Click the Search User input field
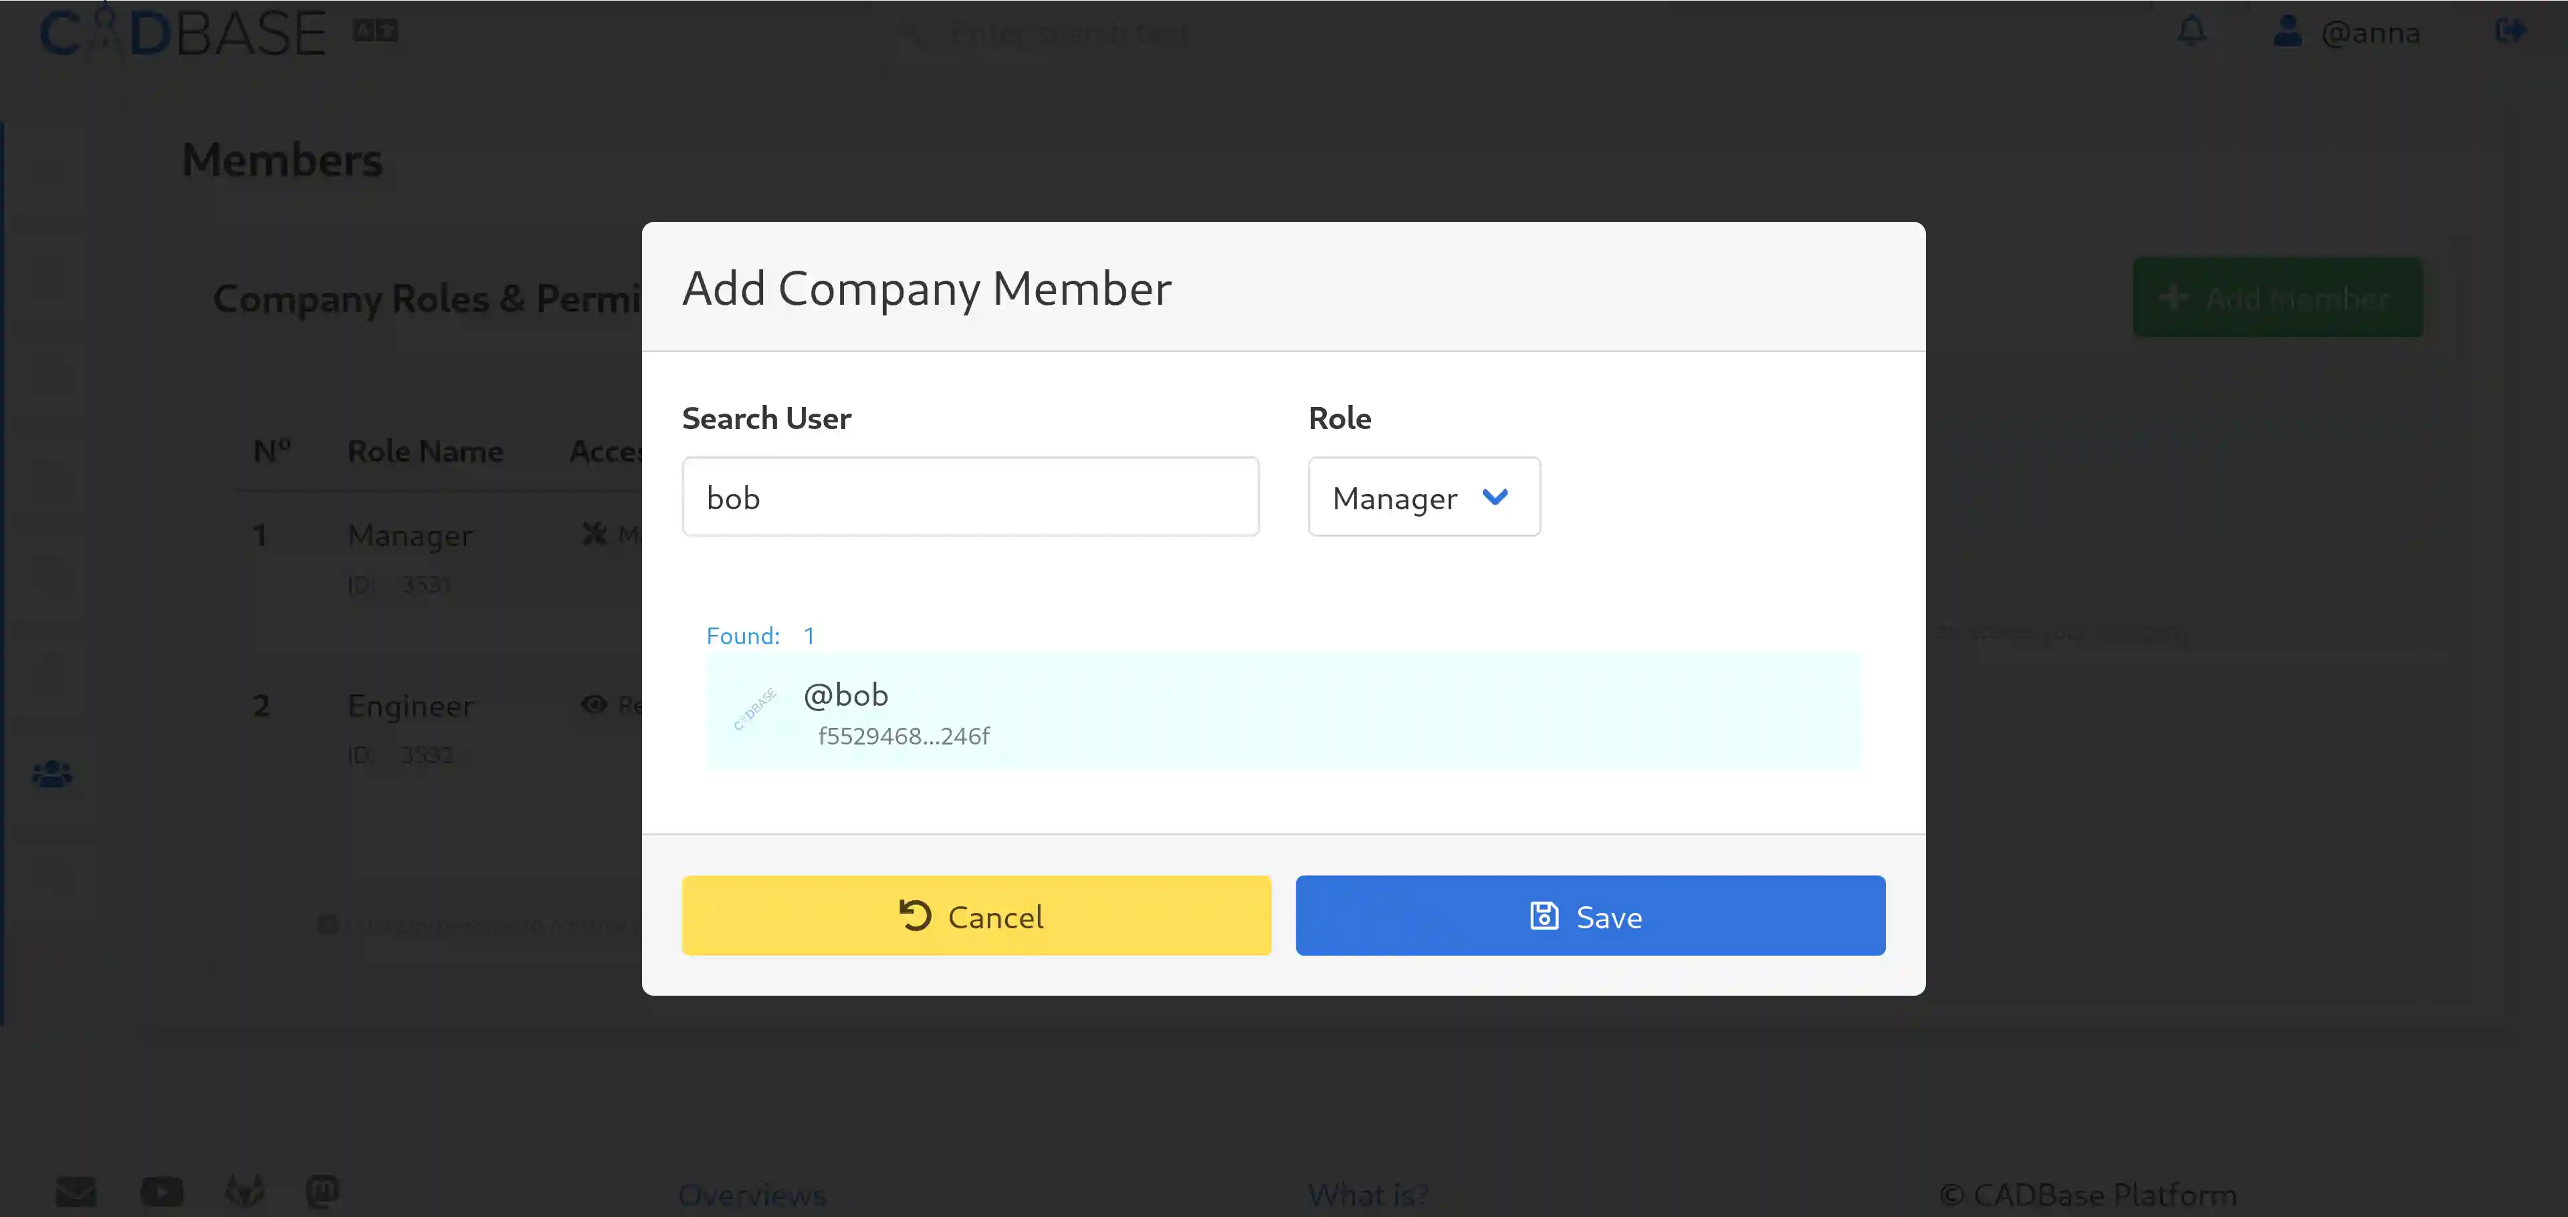Viewport: 2568px width, 1217px height. (970, 497)
